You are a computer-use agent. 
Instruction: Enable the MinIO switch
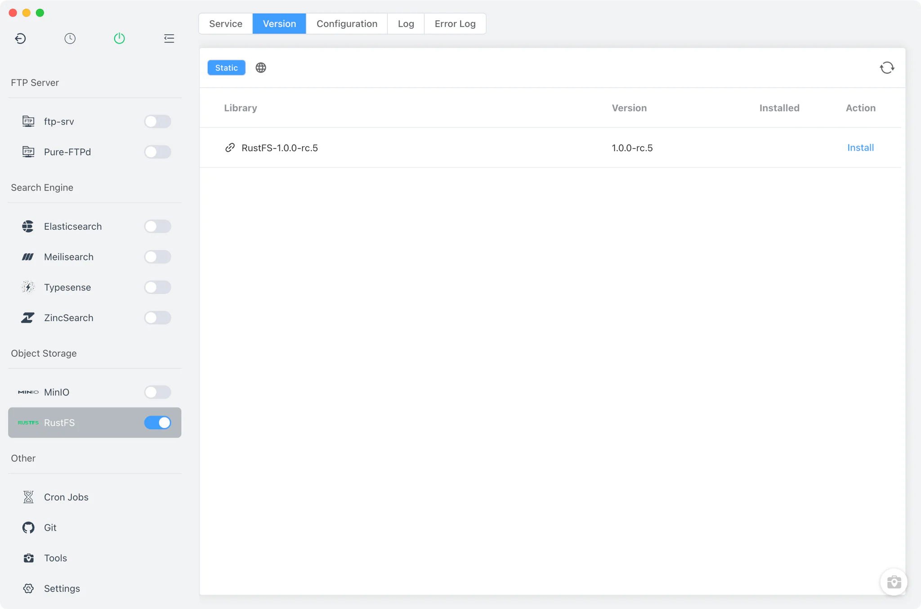[x=157, y=392]
